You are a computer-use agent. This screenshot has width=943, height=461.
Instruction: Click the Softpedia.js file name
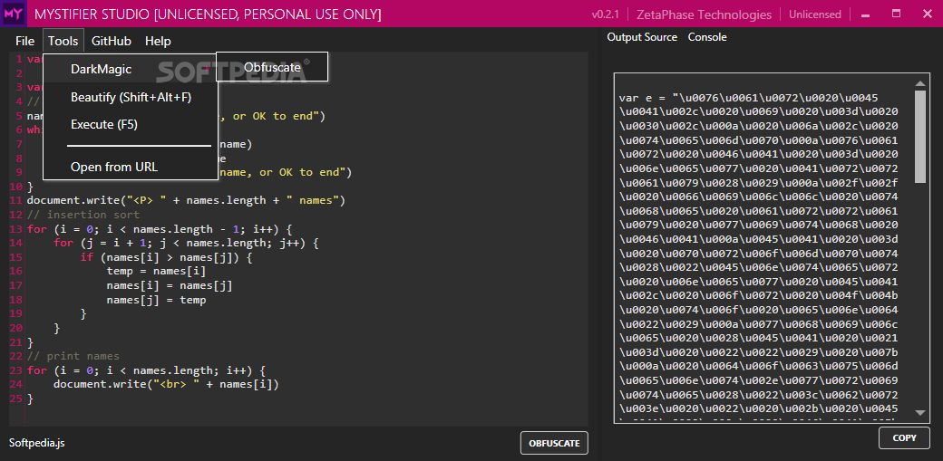36,443
